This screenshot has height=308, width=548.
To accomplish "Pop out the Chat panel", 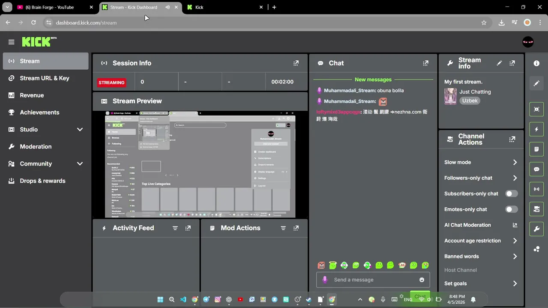I will pos(426,63).
